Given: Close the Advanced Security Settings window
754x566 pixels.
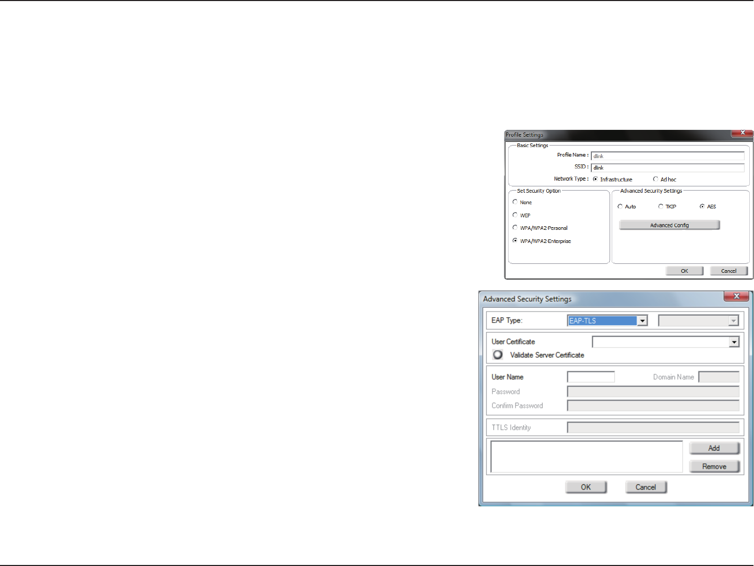Looking at the screenshot, I should [736, 296].
